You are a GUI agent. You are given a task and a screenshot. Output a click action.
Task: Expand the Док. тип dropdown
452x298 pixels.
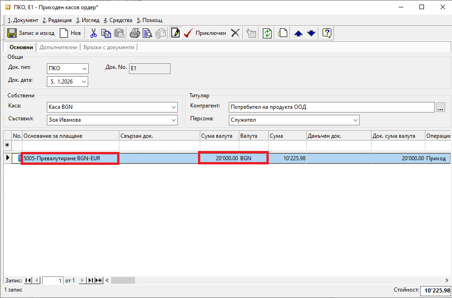pos(84,69)
